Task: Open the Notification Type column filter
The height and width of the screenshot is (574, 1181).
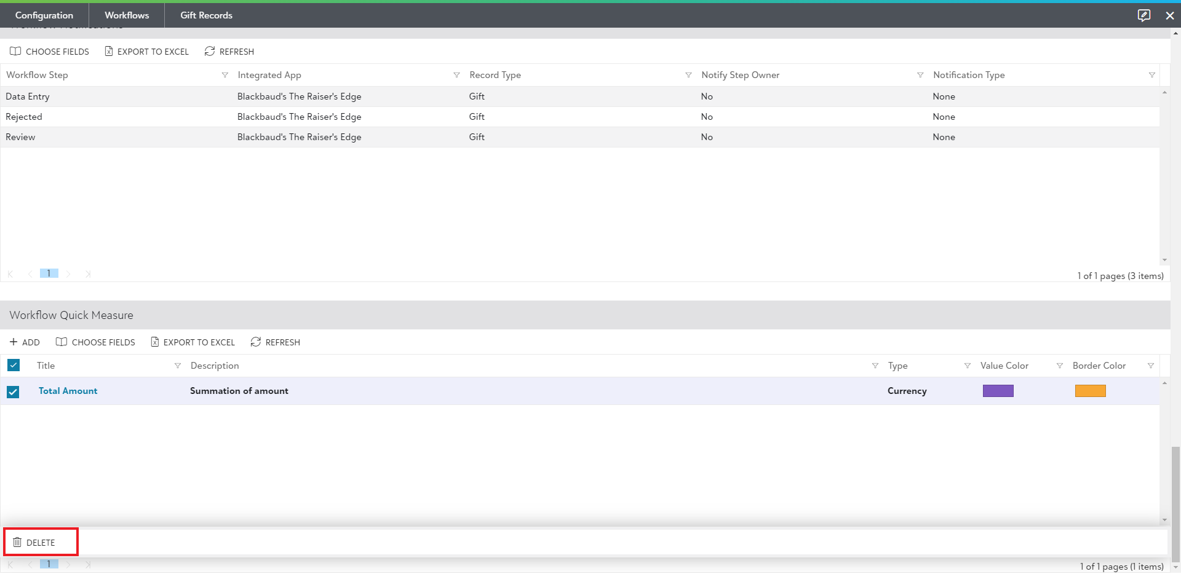Action: pos(1151,75)
